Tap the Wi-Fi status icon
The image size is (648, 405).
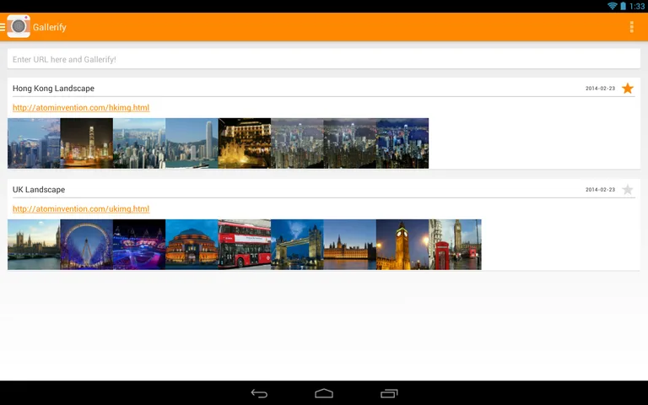[612, 6]
